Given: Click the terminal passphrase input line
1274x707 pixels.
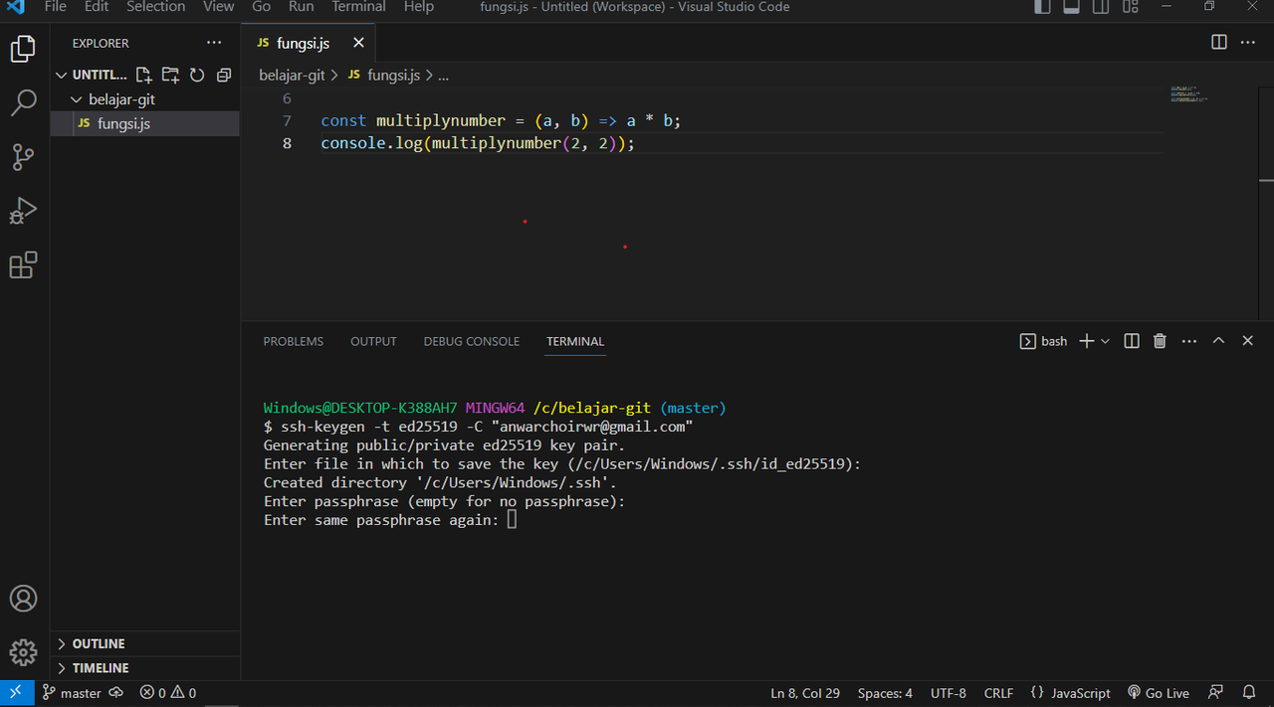Looking at the screenshot, I should pos(390,520).
